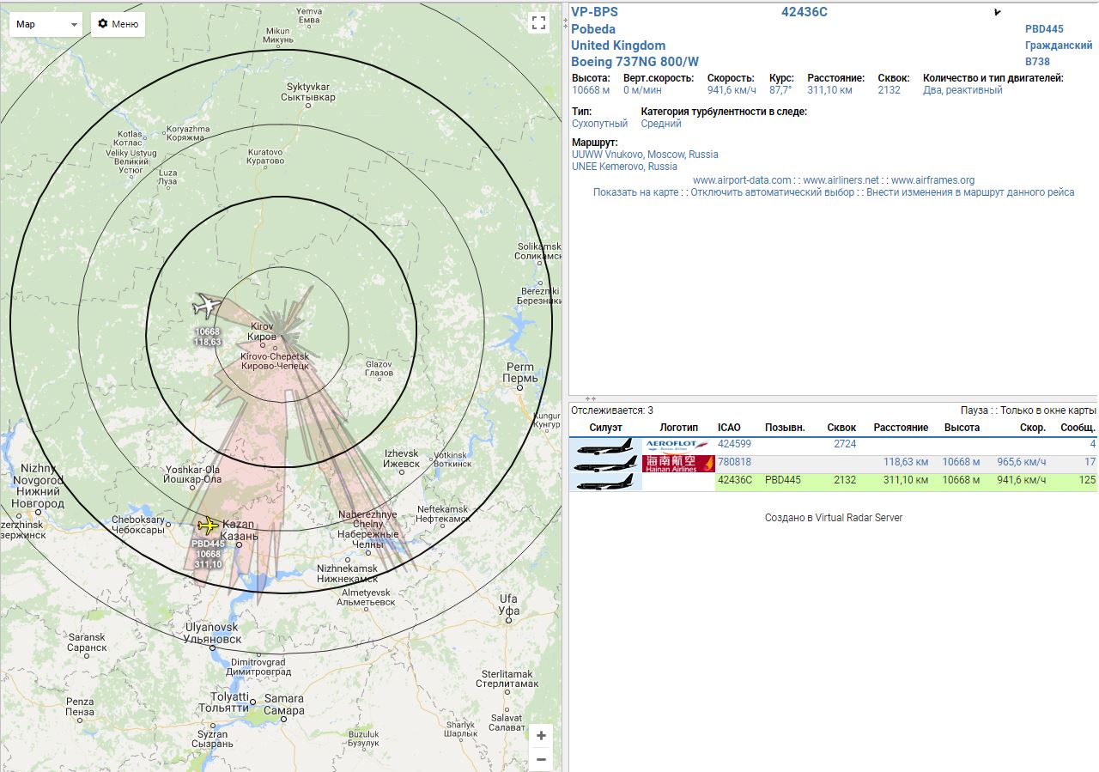Sort list by ICAO column
Image resolution: width=1099 pixels, height=772 pixels.
[729, 428]
